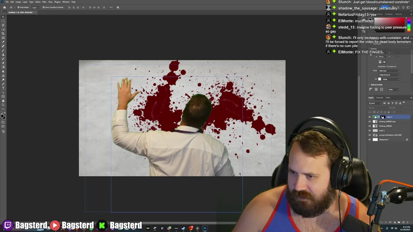This screenshot has height=232, width=413.
Task: Open the Plugins menu
Action: point(57,2)
